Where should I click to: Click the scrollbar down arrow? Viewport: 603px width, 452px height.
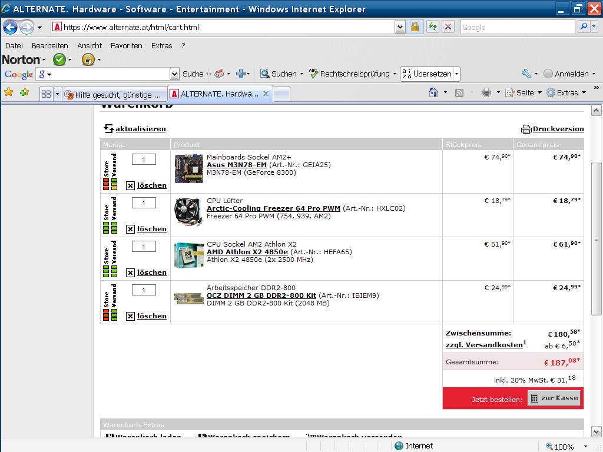pyautogui.click(x=597, y=431)
